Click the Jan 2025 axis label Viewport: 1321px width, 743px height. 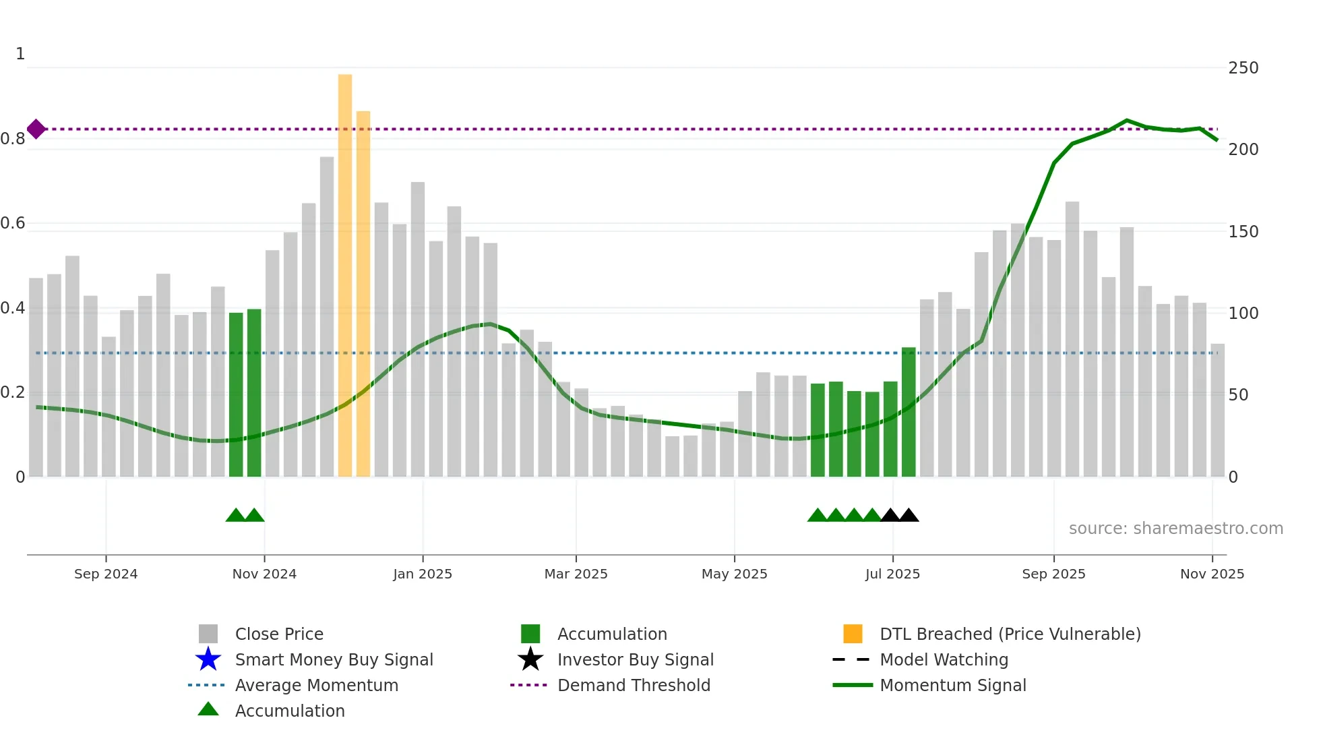point(423,574)
